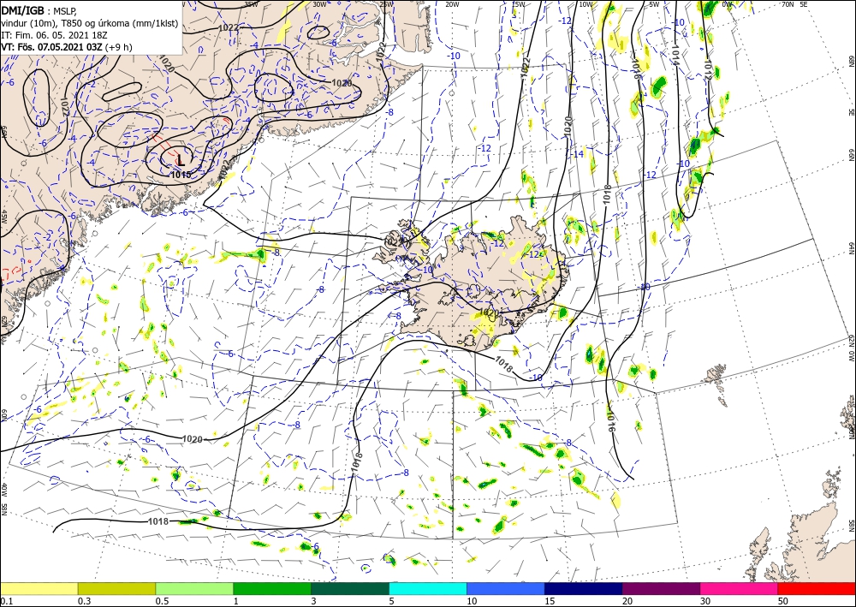This screenshot has height=607, width=856.
Task: Click the DMI/IGB title text
Action: (22, 10)
